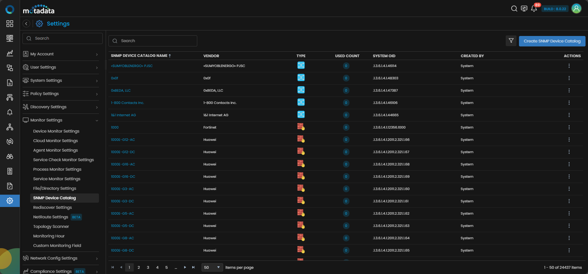Click the global search magnifier icon
This screenshot has height=274, width=588.
[514, 9]
